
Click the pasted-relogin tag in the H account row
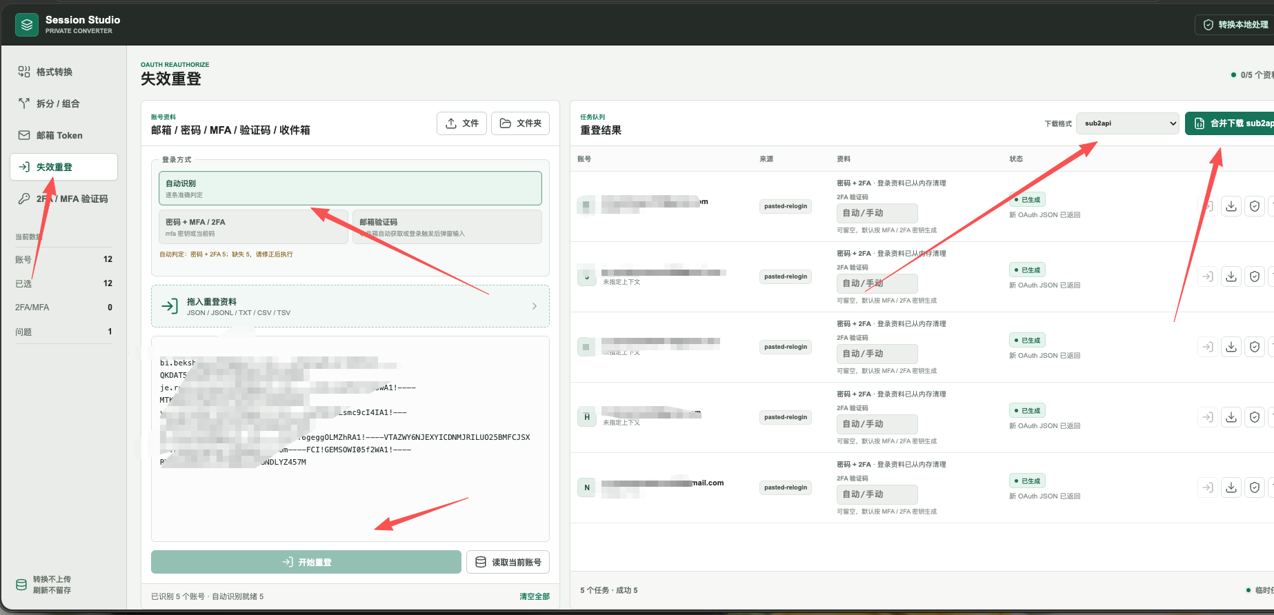point(786,417)
